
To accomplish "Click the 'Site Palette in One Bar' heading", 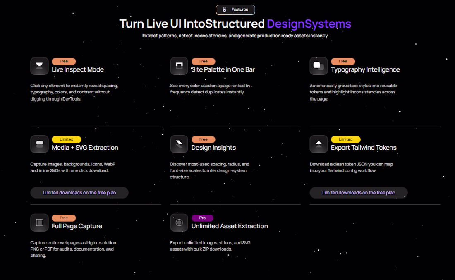I will [x=223, y=69].
